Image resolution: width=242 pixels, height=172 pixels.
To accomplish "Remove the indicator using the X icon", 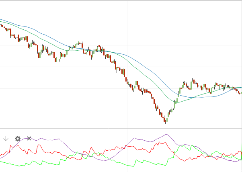I will click(x=29, y=139).
